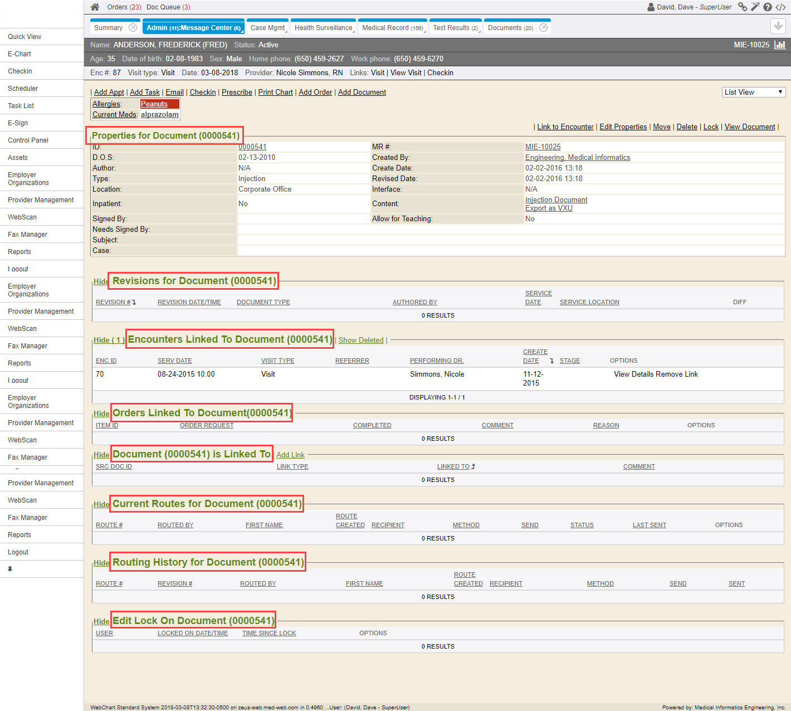Open the List View dropdown
791x711 pixels.
coord(753,92)
